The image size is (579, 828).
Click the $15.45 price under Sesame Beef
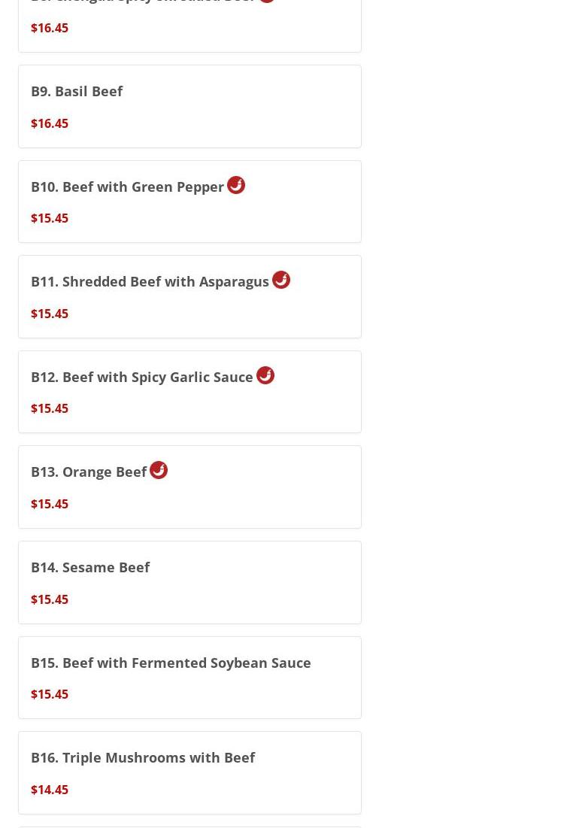pyautogui.click(x=50, y=599)
